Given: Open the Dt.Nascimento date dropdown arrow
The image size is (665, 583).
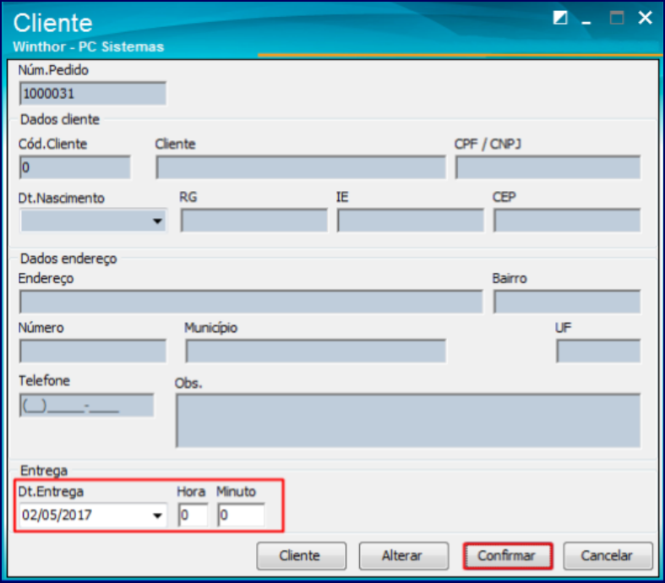Looking at the screenshot, I should coord(157,221).
